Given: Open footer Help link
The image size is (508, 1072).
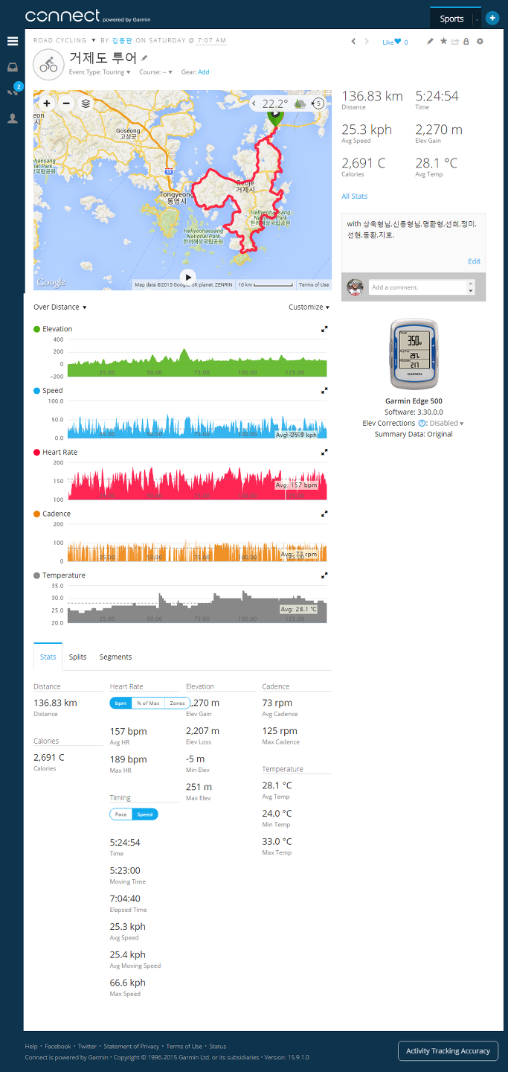Looking at the screenshot, I should (x=31, y=1046).
